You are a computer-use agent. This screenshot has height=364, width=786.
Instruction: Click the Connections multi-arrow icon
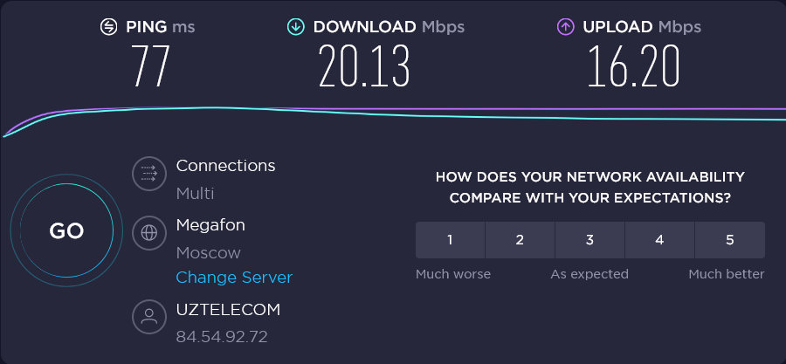point(149,174)
